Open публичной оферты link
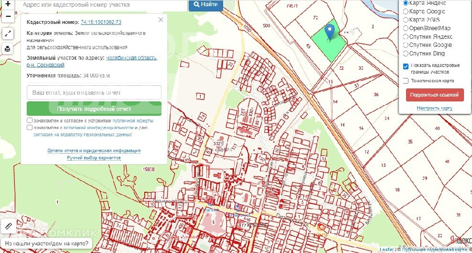 (132, 121)
